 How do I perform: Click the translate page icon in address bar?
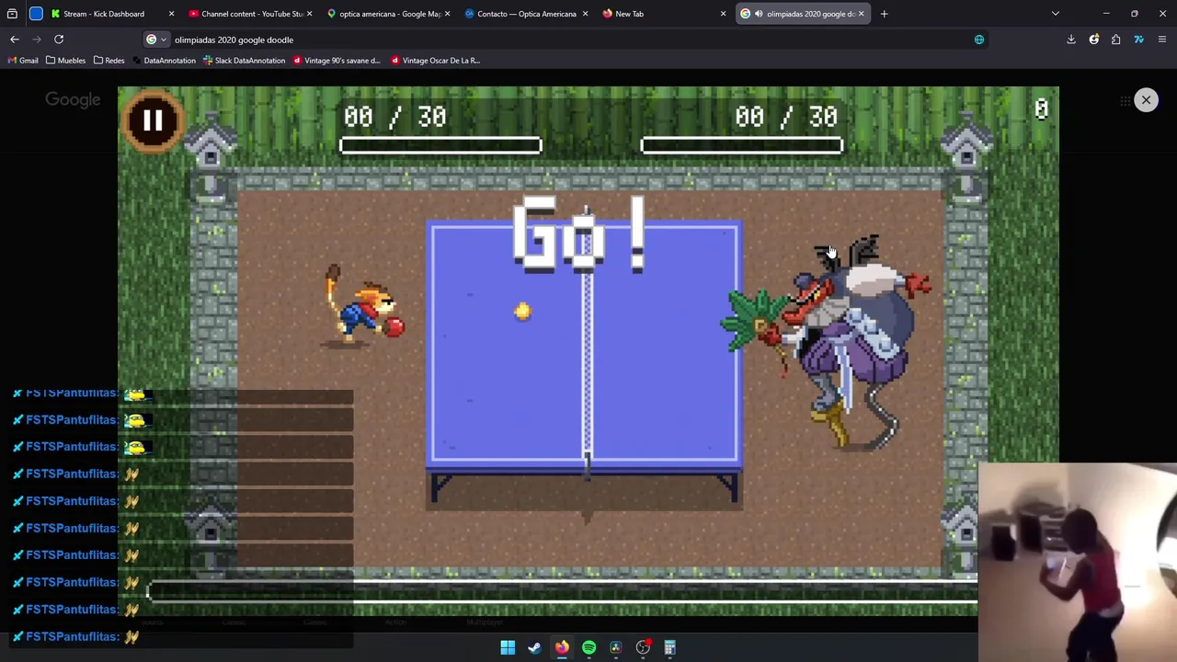(979, 40)
